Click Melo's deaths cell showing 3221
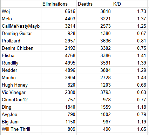 click(x=94, y=19)
